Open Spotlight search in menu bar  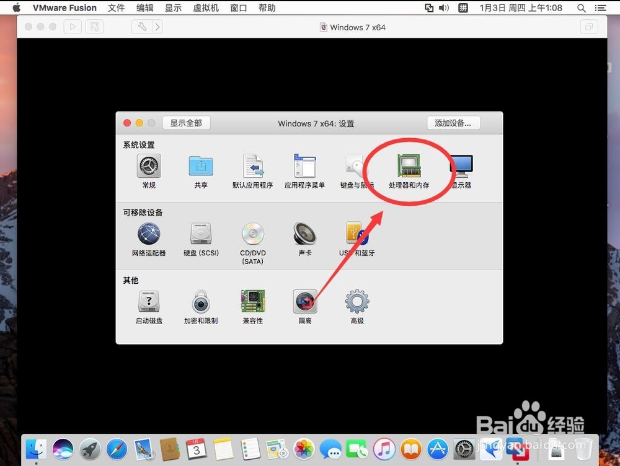click(582, 8)
